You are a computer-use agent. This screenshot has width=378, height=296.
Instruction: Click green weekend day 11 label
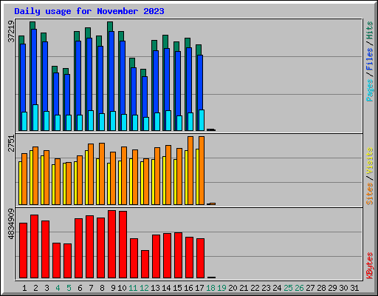pyautogui.click(x=133, y=288)
